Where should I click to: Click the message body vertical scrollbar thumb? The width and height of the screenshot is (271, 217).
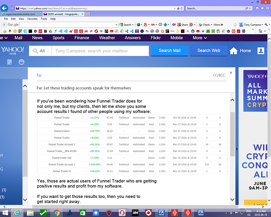click(232, 134)
